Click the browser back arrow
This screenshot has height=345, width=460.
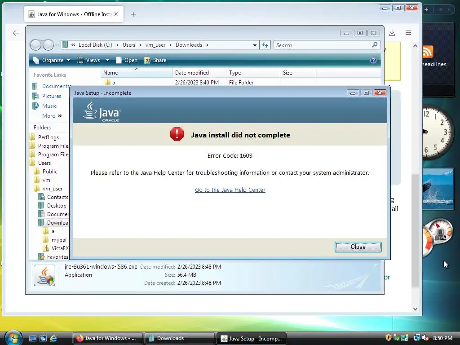click(16, 33)
